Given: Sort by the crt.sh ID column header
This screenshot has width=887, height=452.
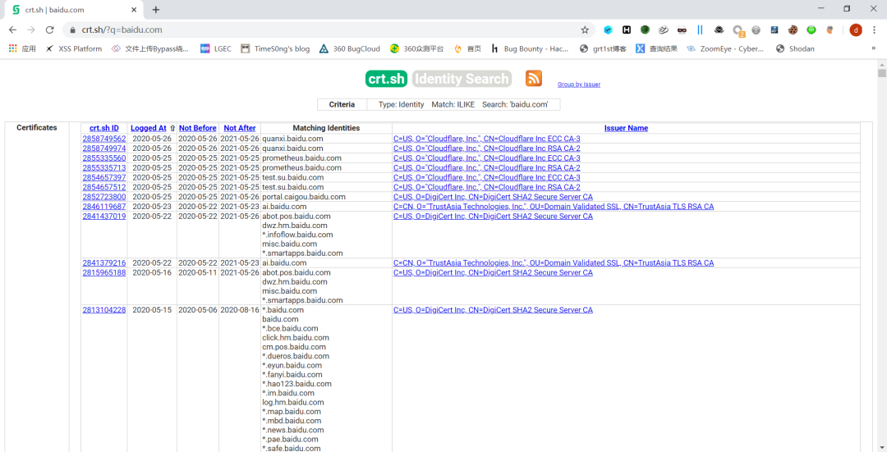Looking at the screenshot, I should [104, 128].
